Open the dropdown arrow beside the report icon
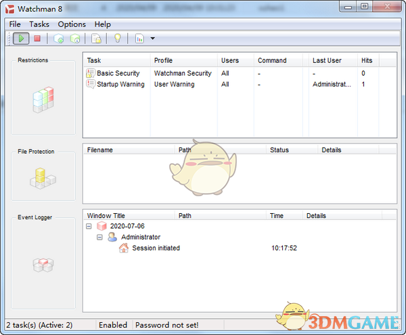The width and height of the screenshot is (406, 335). click(x=153, y=39)
